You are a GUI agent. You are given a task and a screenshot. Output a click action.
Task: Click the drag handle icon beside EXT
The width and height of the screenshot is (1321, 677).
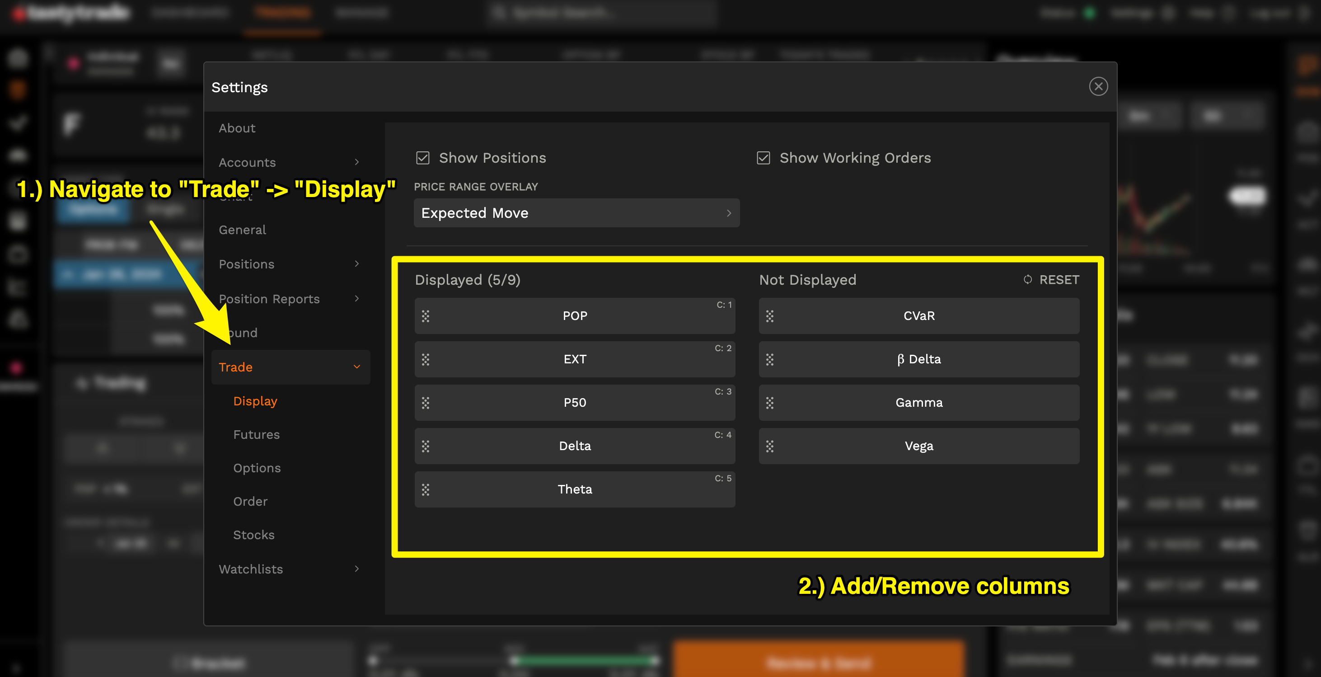pos(426,360)
